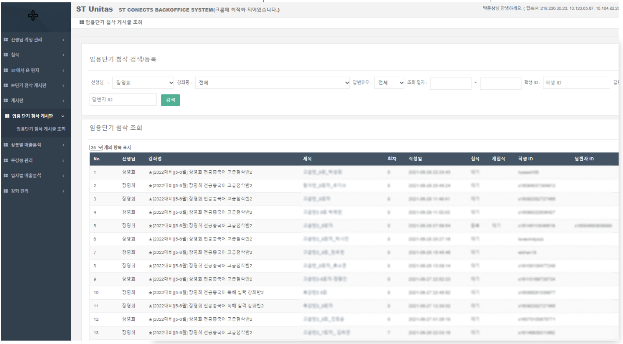Click the 학생 ID input field
The image size is (623, 344).
(x=576, y=83)
